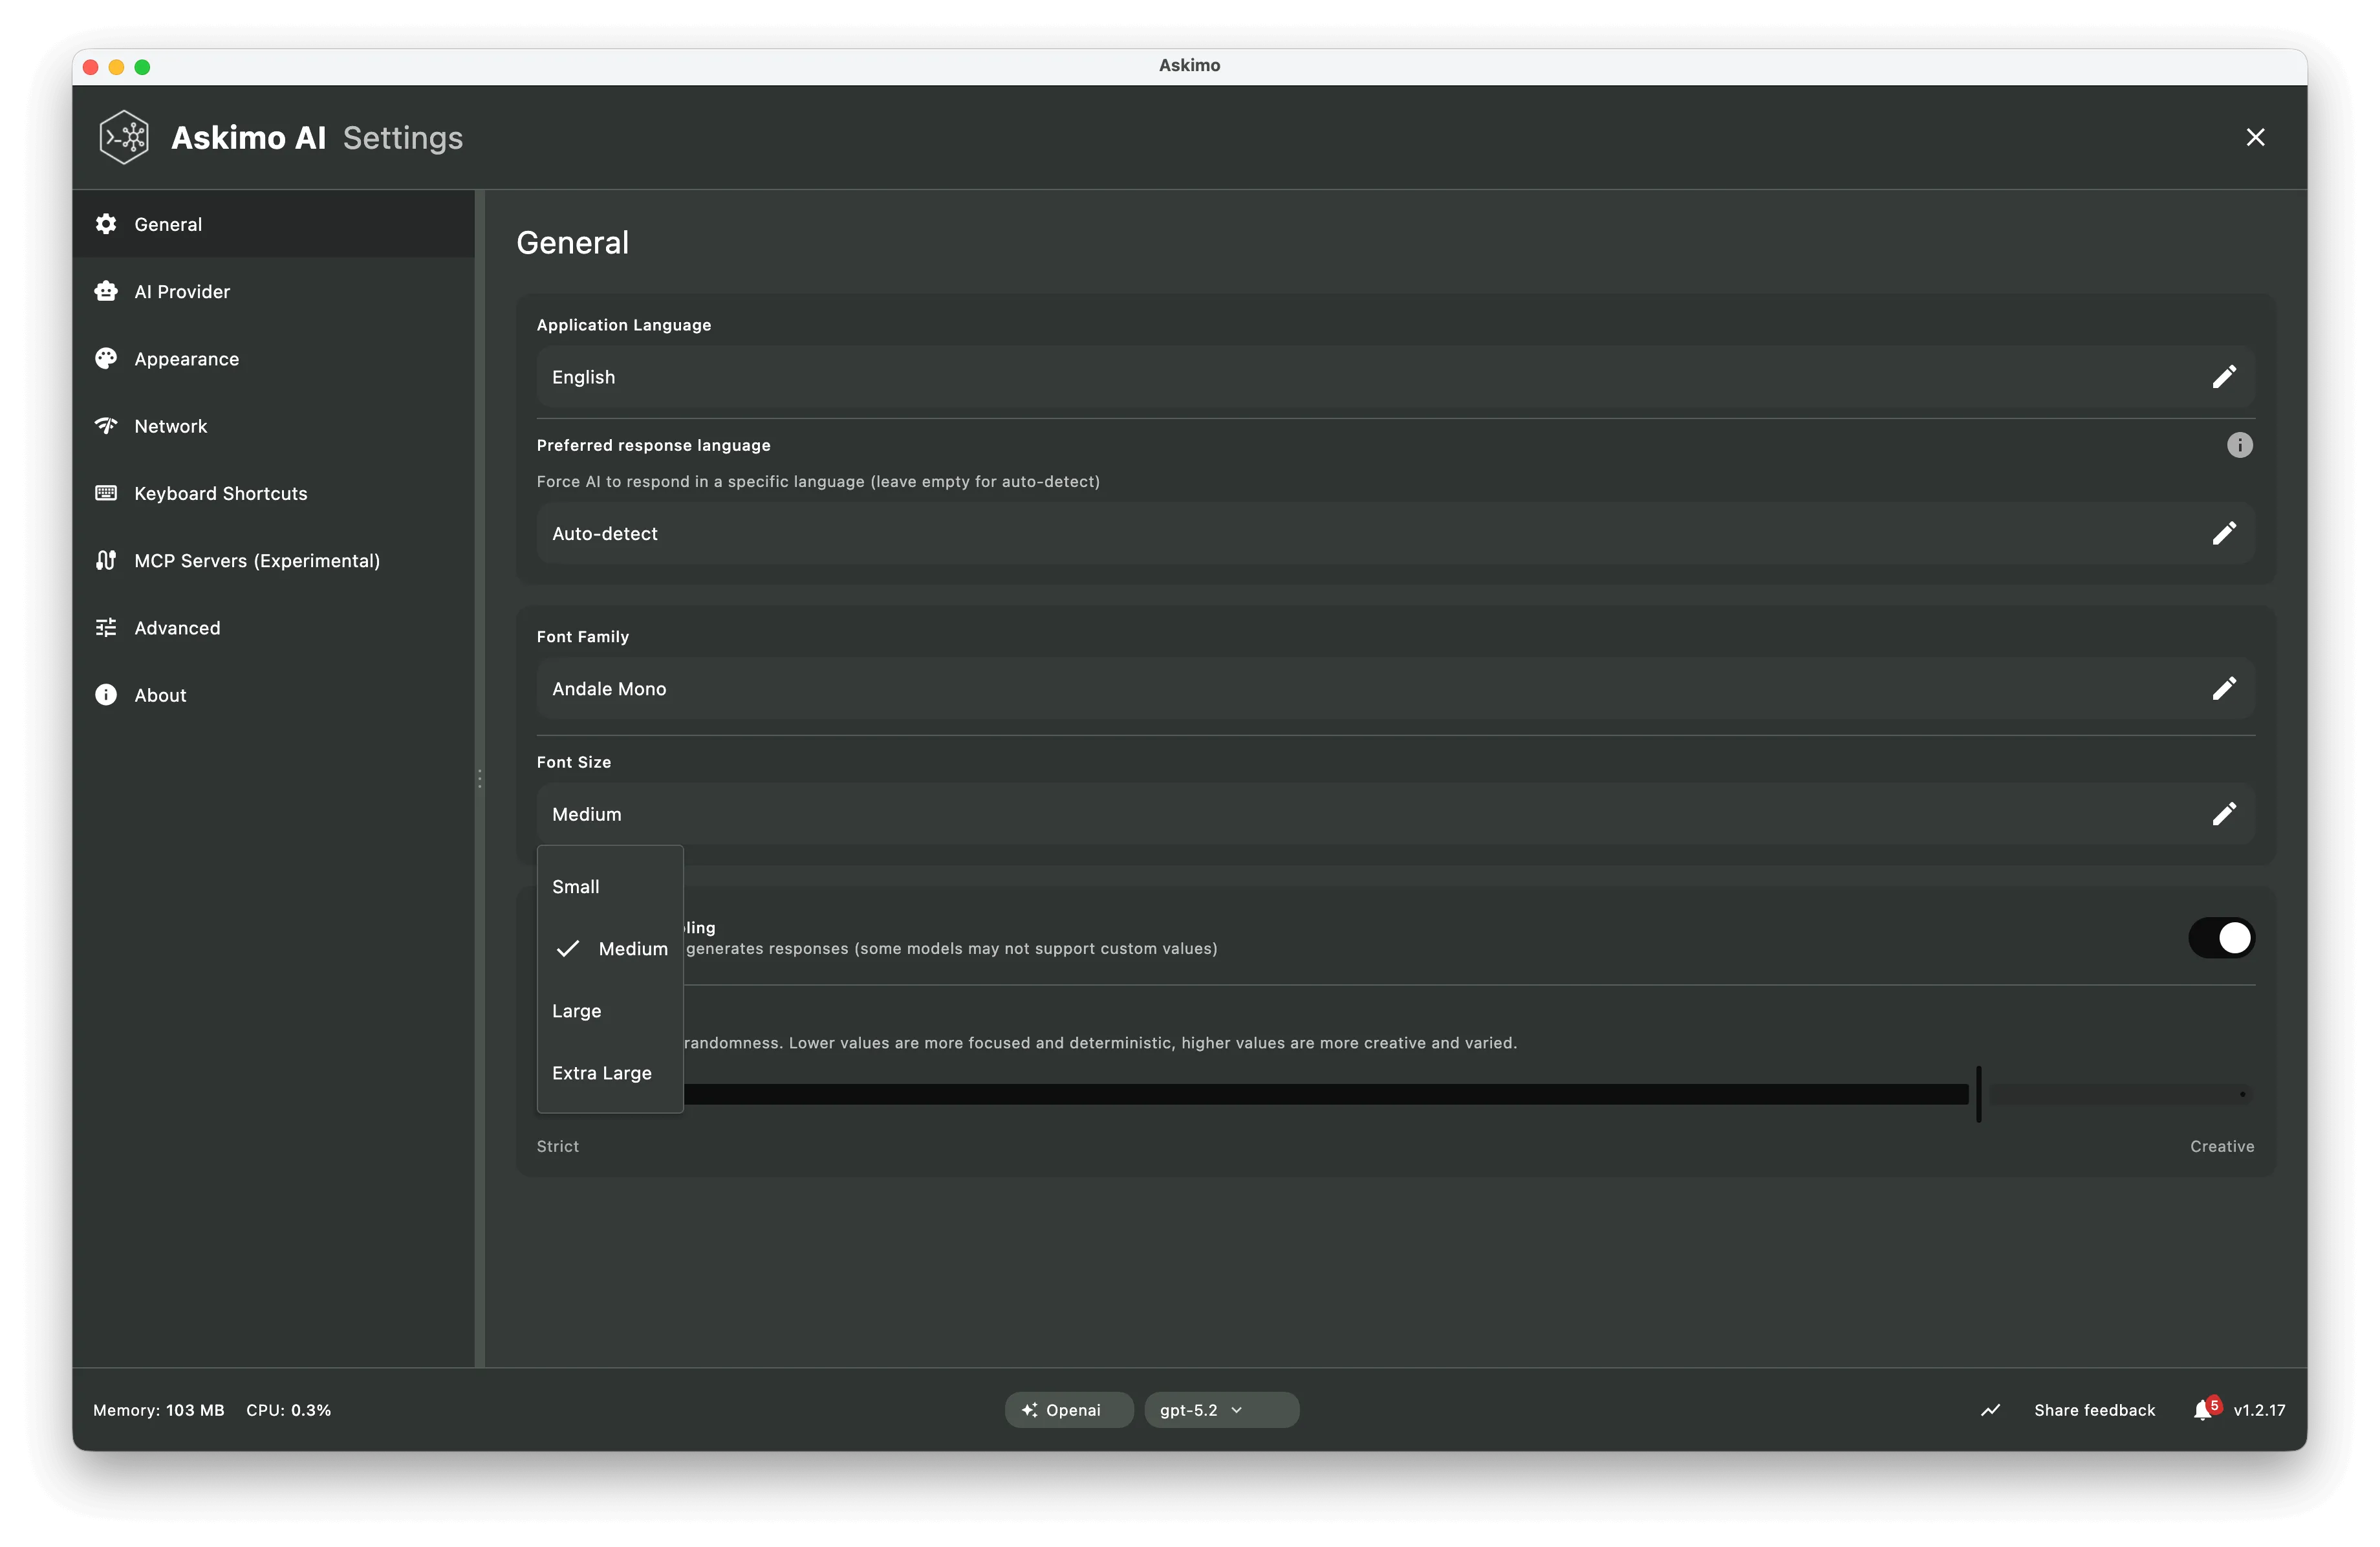2380x1547 pixels.
Task: Open Advanced settings via sliders icon
Action: coord(106,627)
